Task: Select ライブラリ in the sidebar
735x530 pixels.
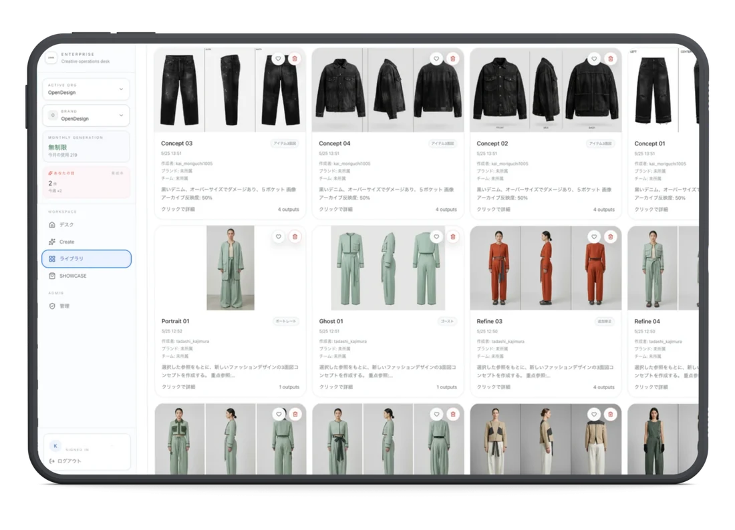Action: coord(86,259)
